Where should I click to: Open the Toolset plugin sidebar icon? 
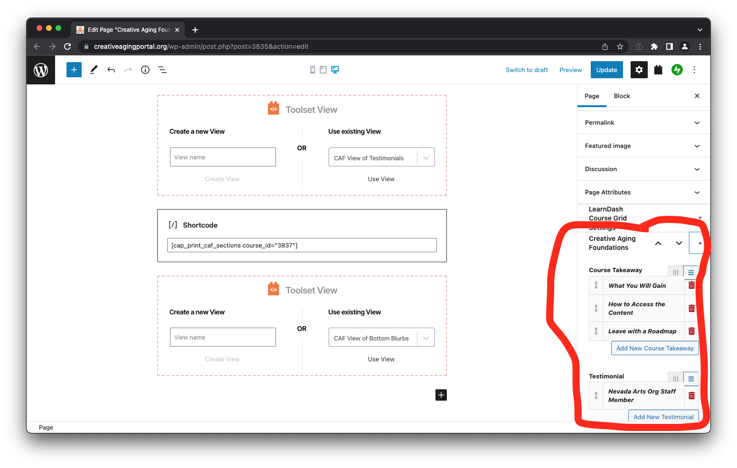pos(658,70)
